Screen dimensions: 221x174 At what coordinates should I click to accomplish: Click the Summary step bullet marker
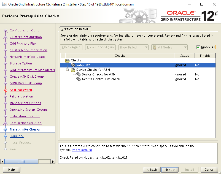[5, 136]
